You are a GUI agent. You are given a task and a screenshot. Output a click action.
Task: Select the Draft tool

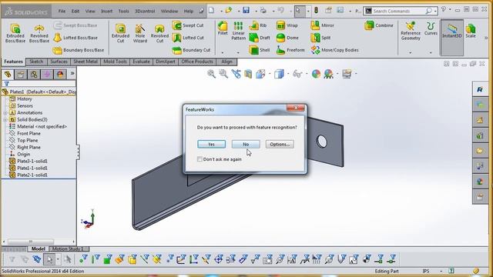[260, 38]
